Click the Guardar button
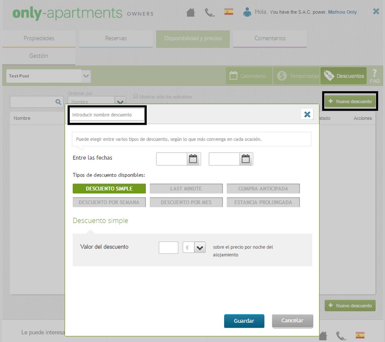This screenshot has width=385, height=342. [x=244, y=321]
